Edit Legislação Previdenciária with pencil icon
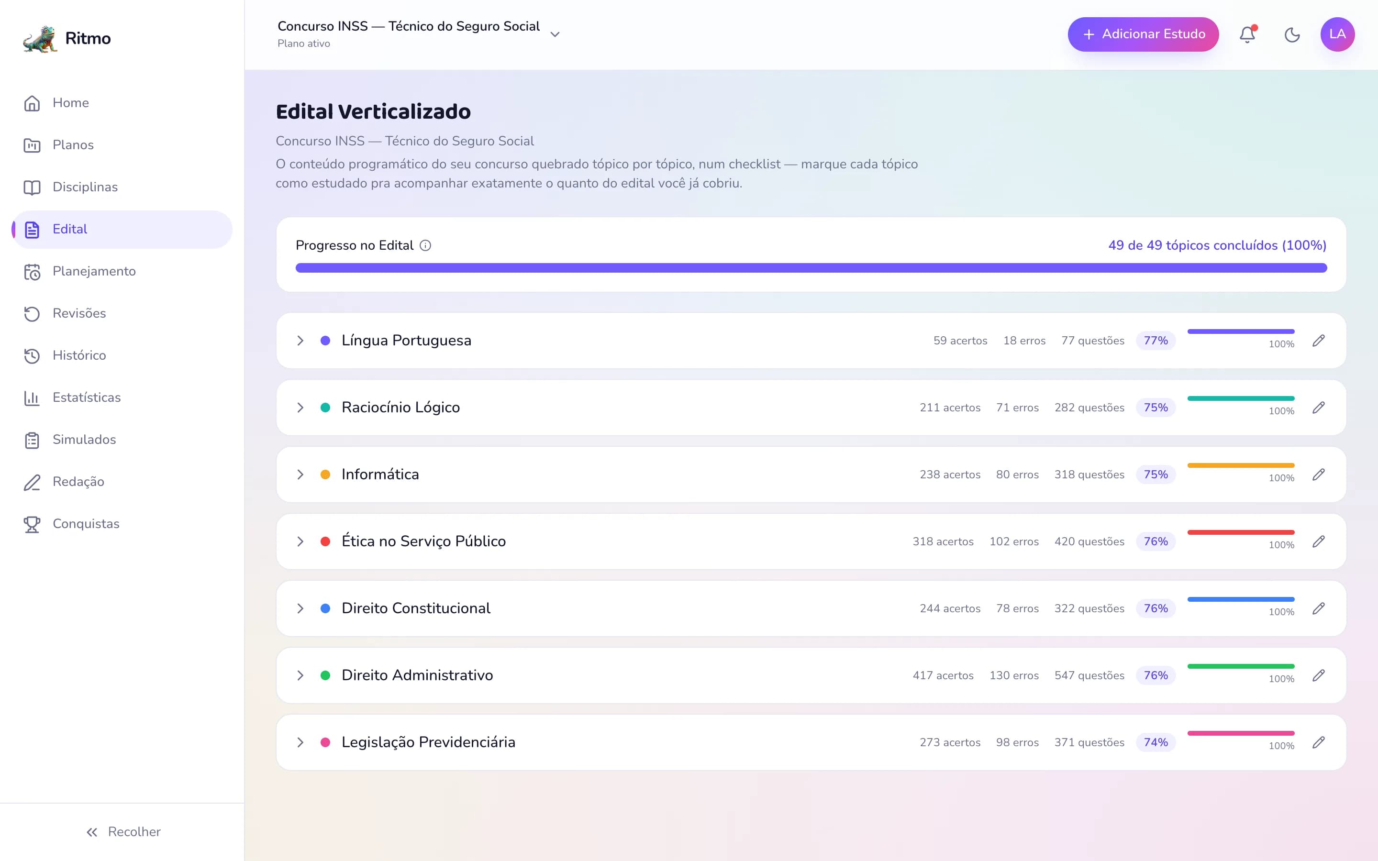Image resolution: width=1378 pixels, height=861 pixels. pyautogui.click(x=1318, y=742)
